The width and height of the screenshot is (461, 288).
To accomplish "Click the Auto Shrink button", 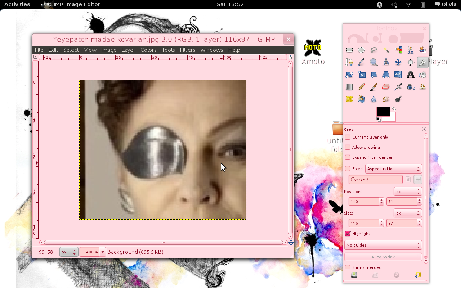I will (383, 257).
